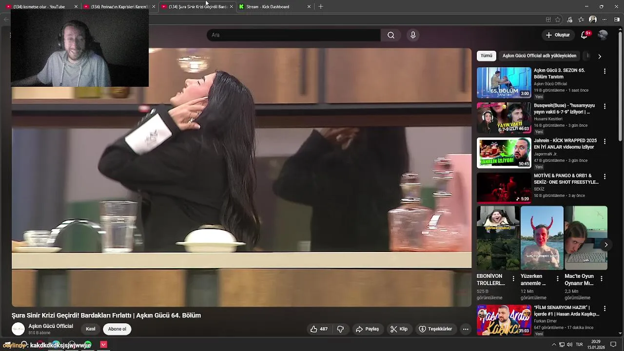Open the browser profile avatar

click(x=593, y=19)
